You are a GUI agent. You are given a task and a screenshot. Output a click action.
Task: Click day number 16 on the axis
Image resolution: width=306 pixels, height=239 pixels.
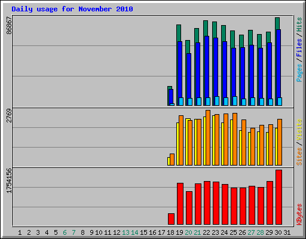152,232
